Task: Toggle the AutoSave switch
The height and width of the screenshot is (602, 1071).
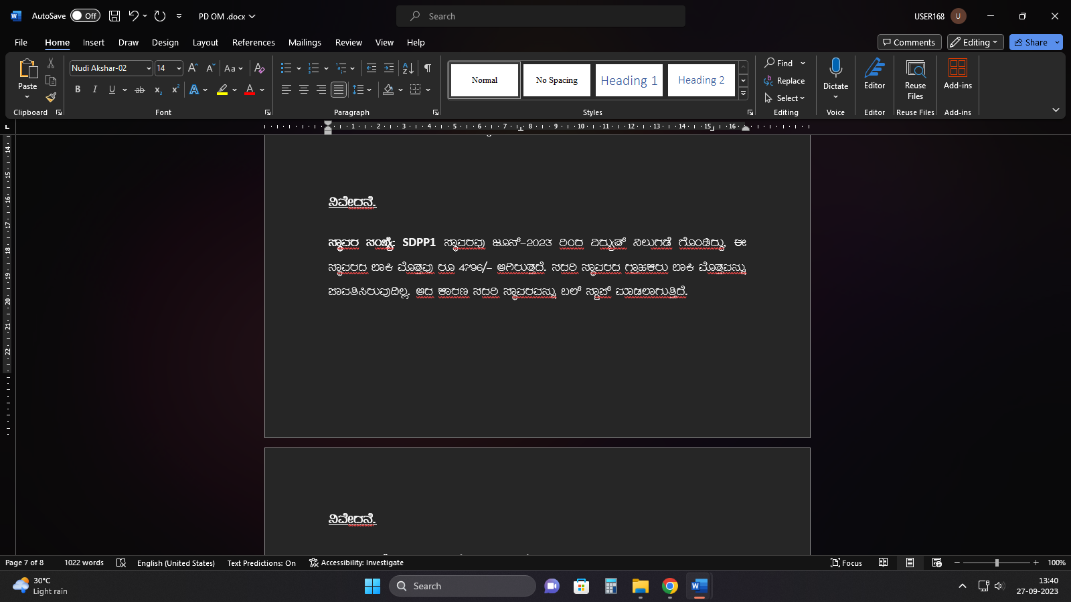Action: pyautogui.click(x=85, y=16)
